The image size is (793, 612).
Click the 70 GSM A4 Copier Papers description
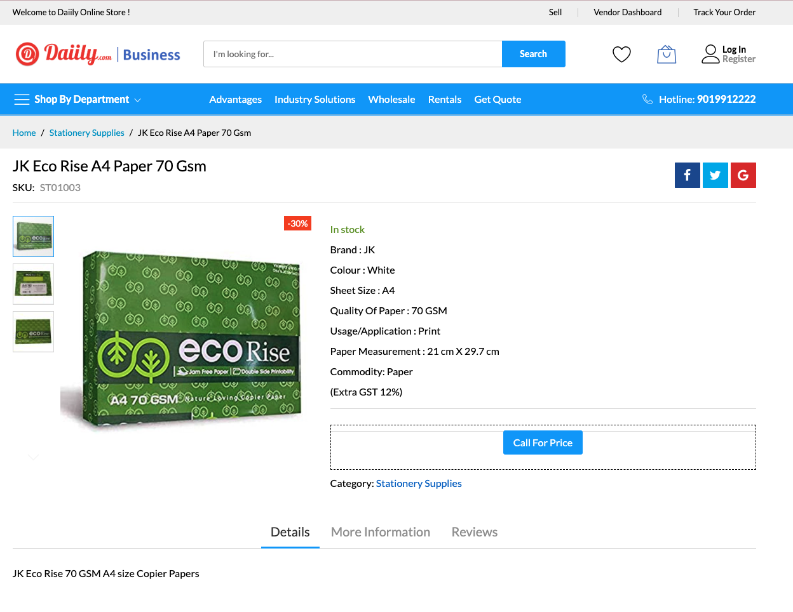click(106, 574)
